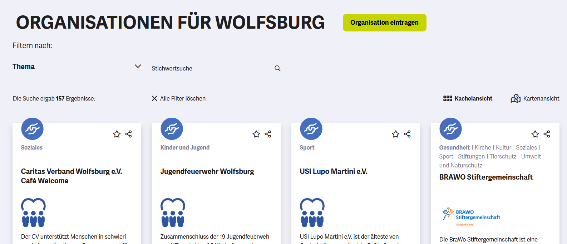567x244 pixels.
Task: Click the Thema dropdown chevron arrow
Action: (138, 66)
